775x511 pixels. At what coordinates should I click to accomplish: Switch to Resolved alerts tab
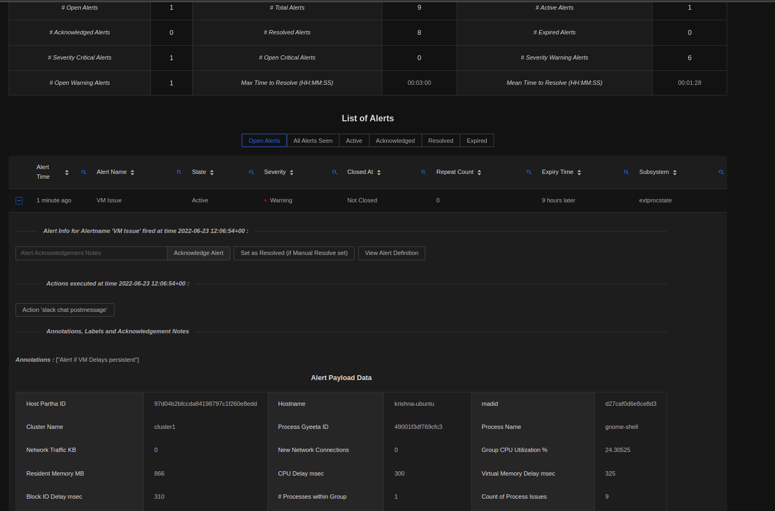441,141
